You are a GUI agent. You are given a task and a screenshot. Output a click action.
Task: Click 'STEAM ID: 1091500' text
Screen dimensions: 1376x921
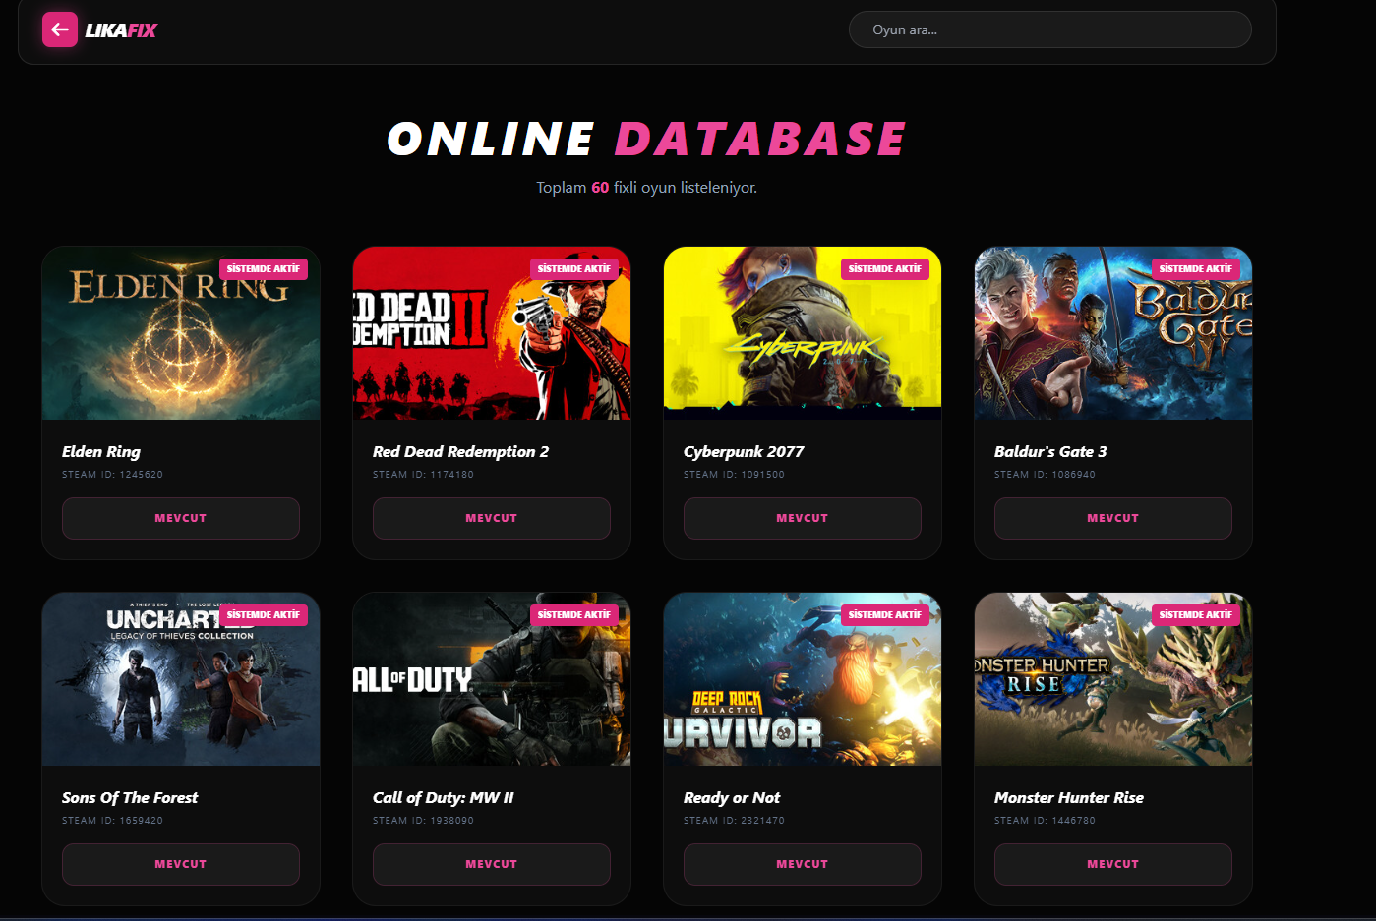pyautogui.click(x=734, y=475)
